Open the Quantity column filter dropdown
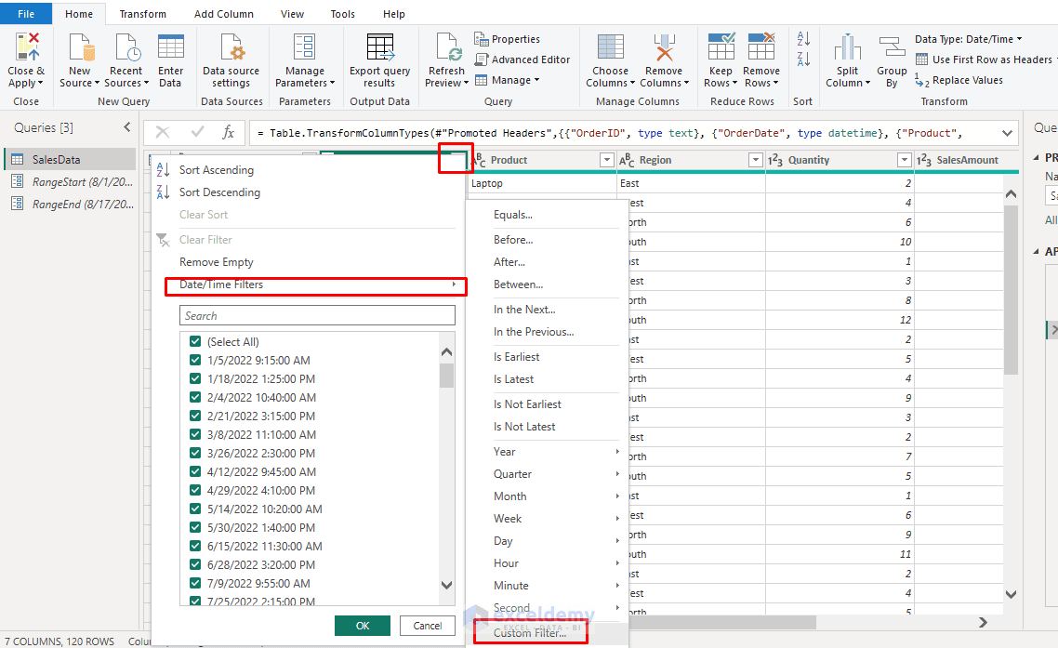 pyautogui.click(x=905, y=160)
